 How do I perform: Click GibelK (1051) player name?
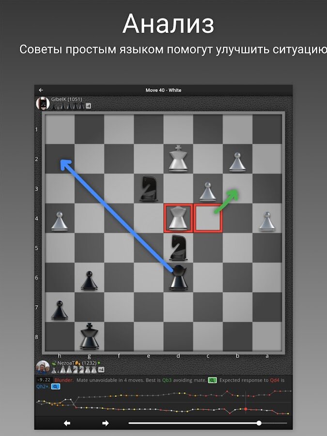pyautogui.click(x=66, y=99)
